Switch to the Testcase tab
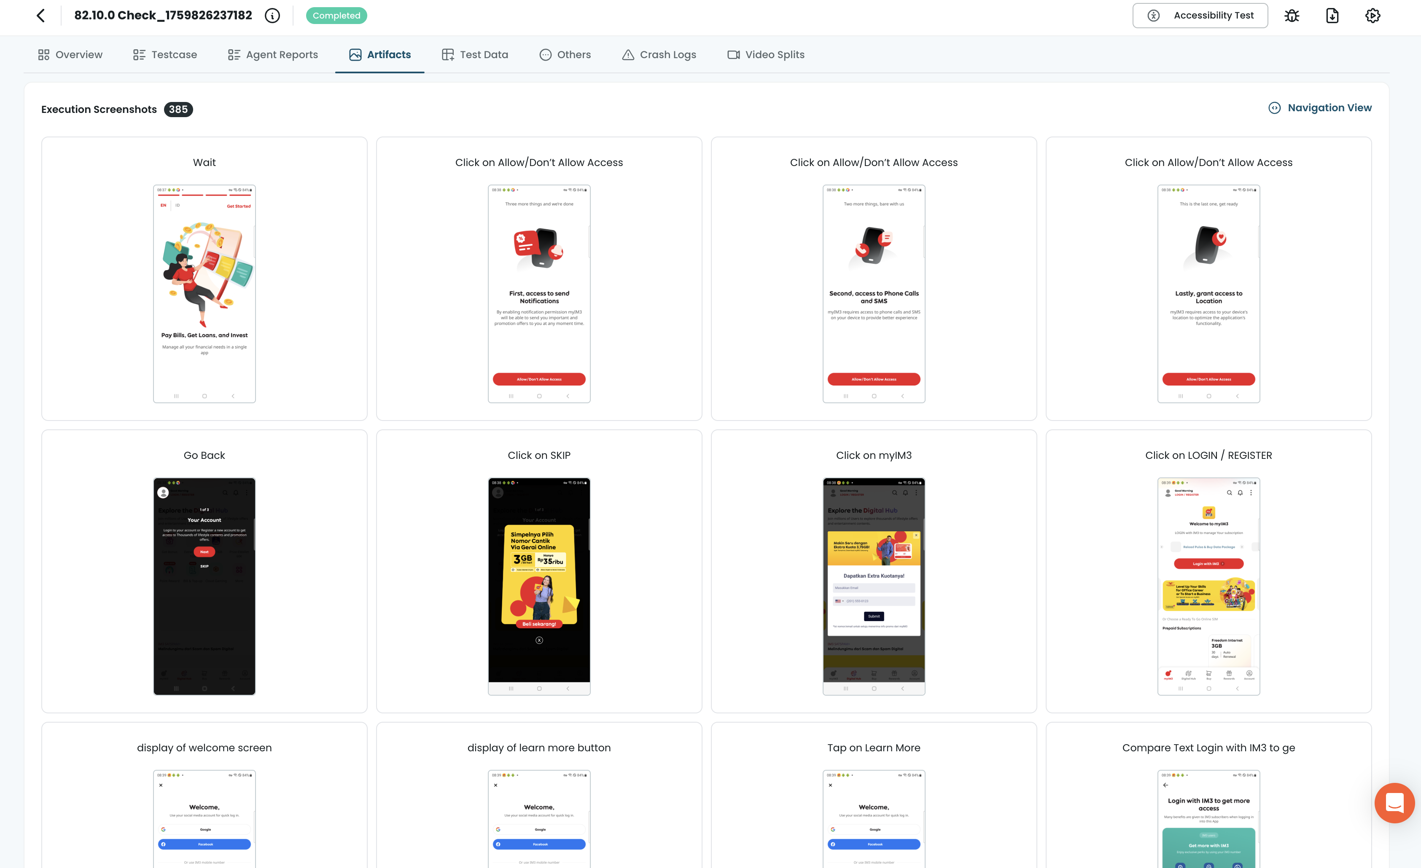1421x868 pixels. (x=165, y=55)
